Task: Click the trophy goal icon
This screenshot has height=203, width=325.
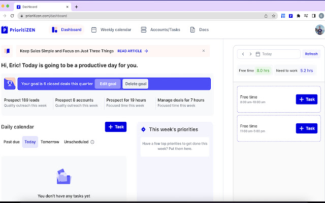Action: tap(10, 83)
